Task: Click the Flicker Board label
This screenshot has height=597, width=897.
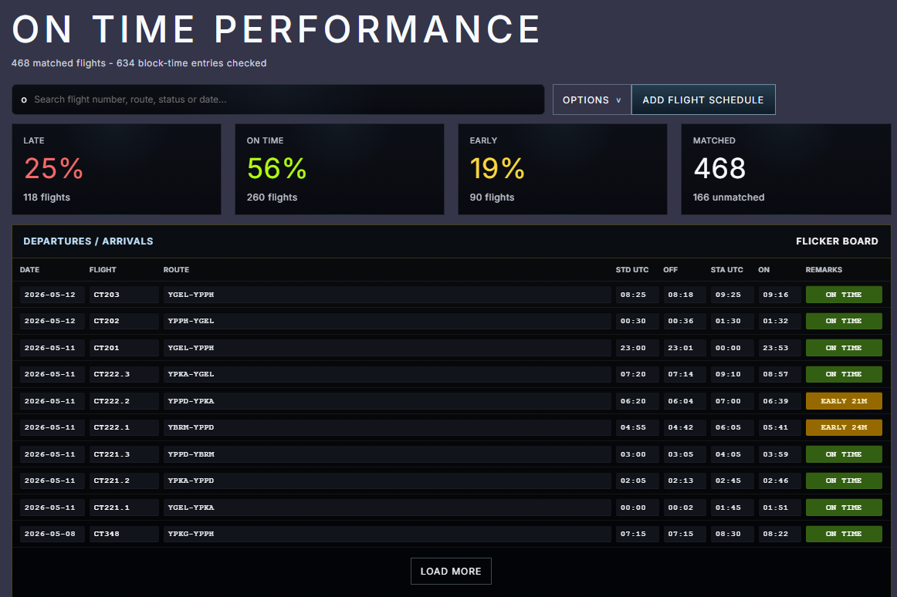Action: tap(837, 241)
